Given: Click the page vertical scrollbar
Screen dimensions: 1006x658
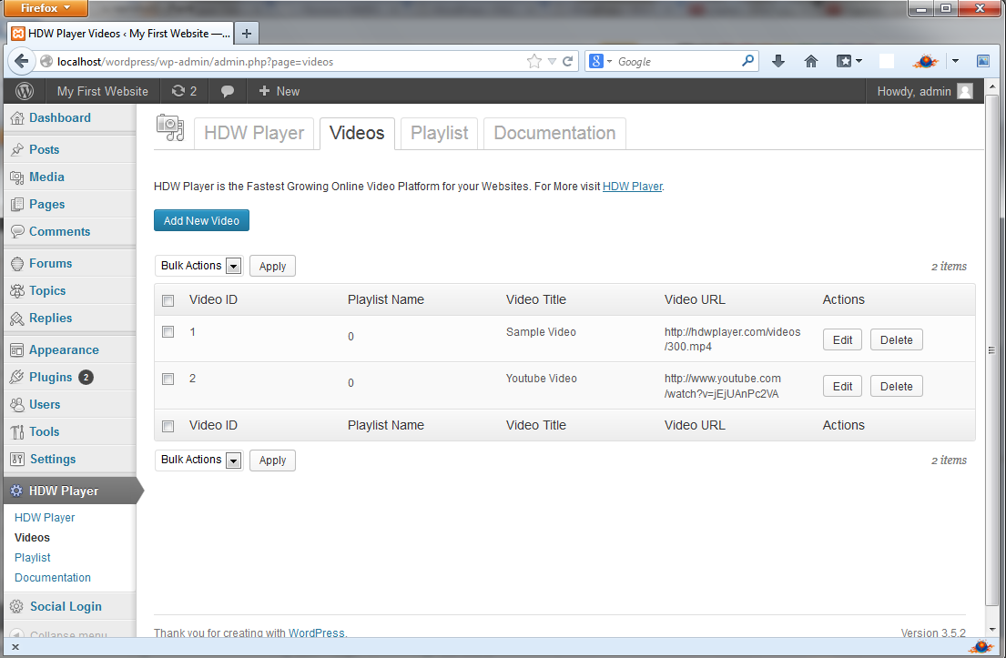Looking at the screenshot, I should (x=991, y=349).
